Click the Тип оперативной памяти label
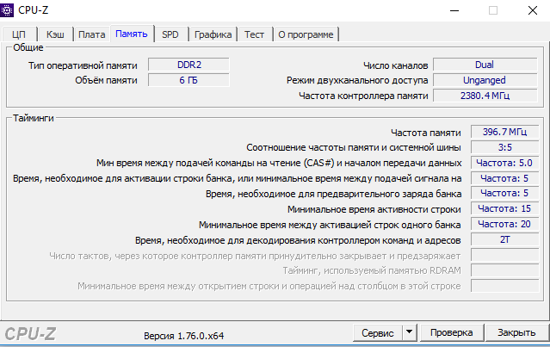Screen dimensions: 550x347 point(83,65)
